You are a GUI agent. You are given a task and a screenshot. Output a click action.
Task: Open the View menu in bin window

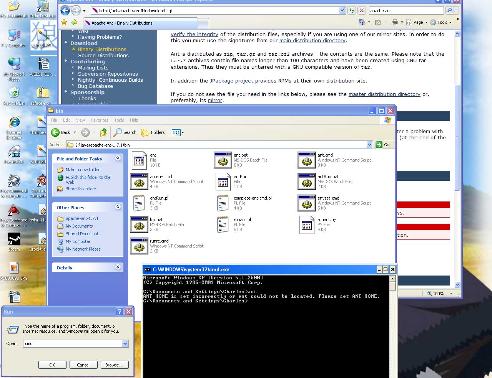point(80,120)
